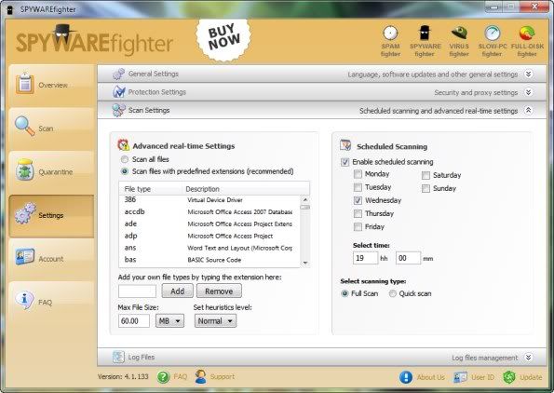Viewport: 554px width, 393px height.
Task: Select the accdb file type row
Action: [209, 211]
